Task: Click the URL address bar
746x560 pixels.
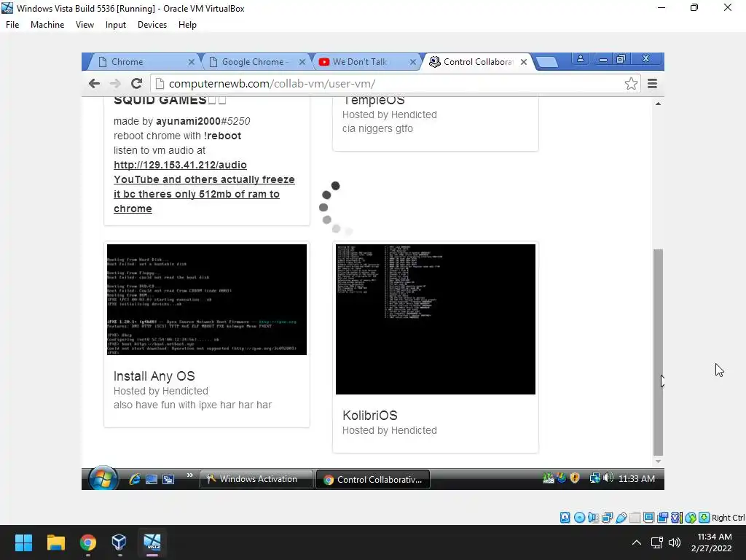Action: click(x=395, y=84)
